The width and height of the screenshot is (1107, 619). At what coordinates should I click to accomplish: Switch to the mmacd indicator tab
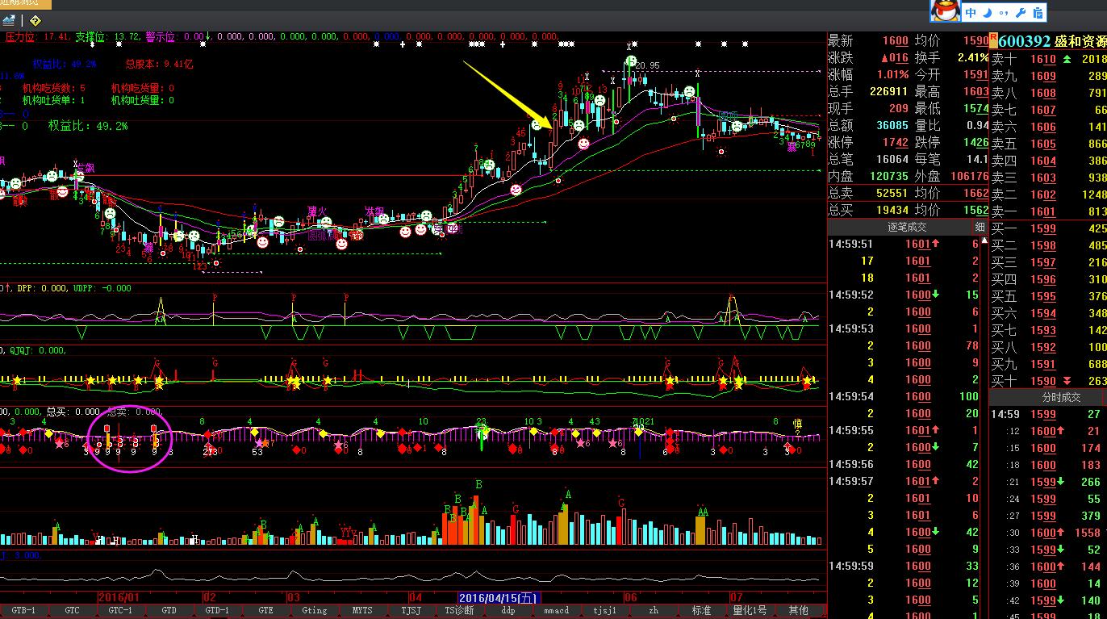(x=556, y=611)
